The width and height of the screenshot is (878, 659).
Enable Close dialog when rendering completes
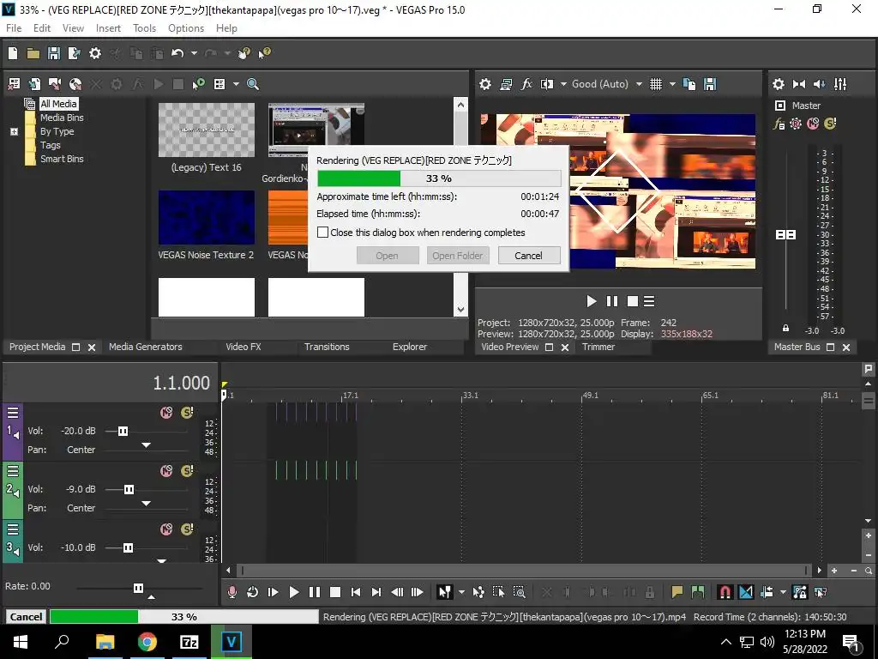coord(322,232)
